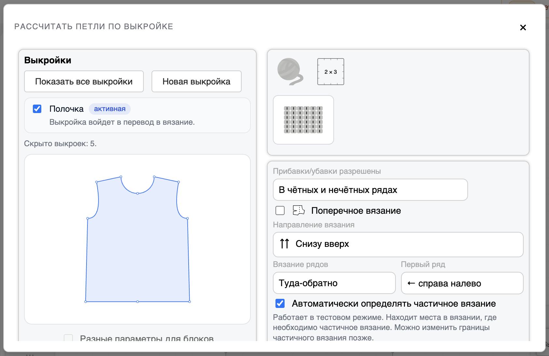Open 'Снизу вверх' direction dropdown
This screenshot has width=549, height=356.
[398, 244]
